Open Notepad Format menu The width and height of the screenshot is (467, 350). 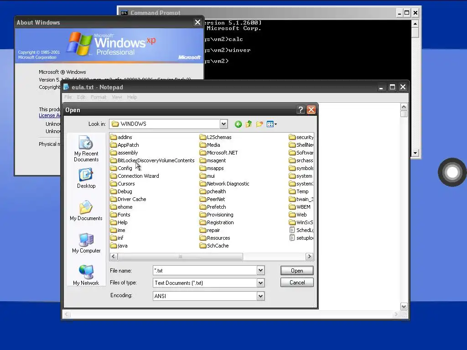point(99,97)
